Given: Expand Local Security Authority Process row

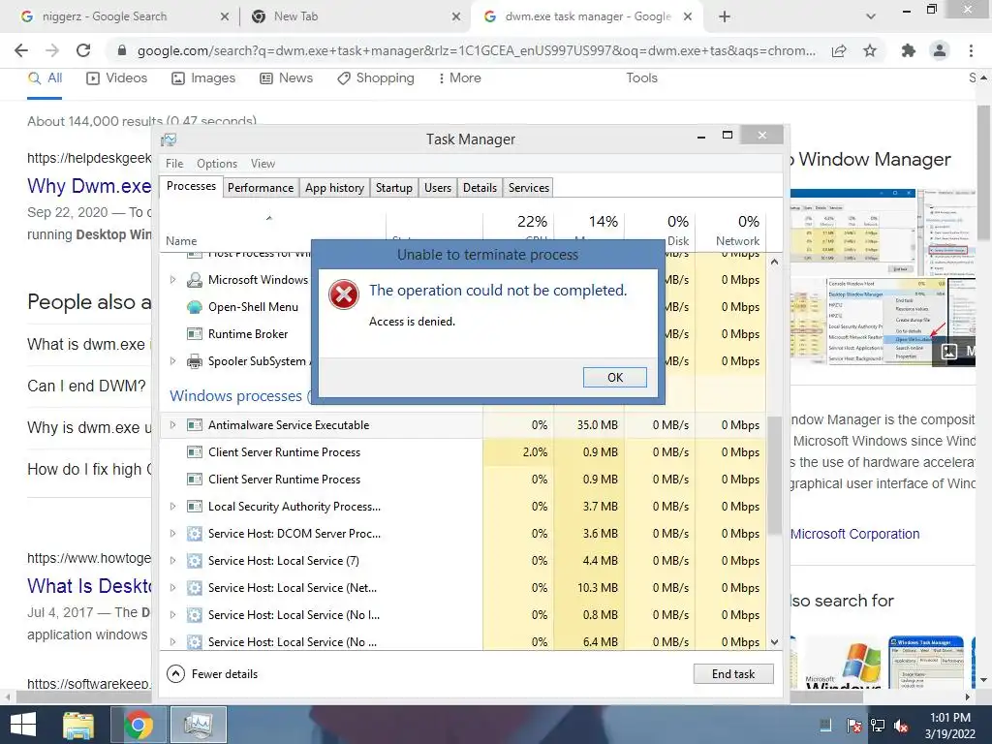Looking at the screenshot, I should [172, 507].
